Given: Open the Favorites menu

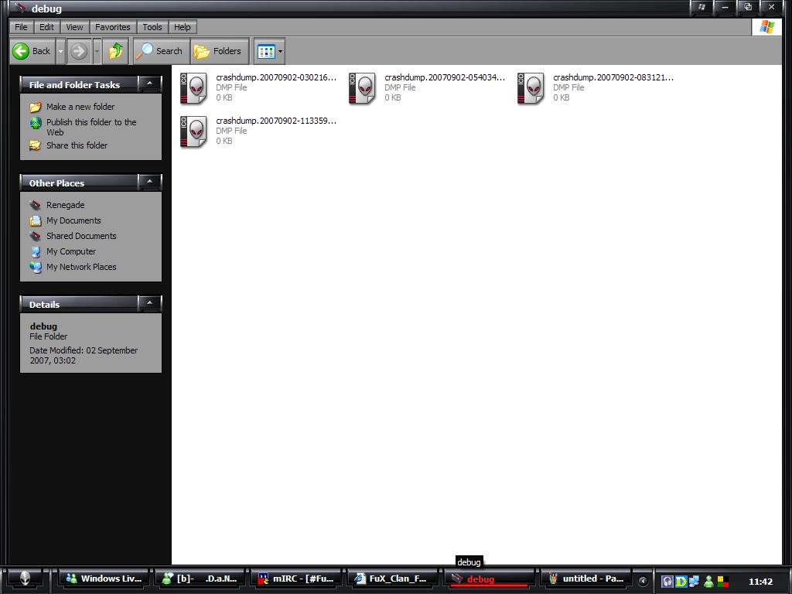Looking at the screenshot, I should point(112,27).
